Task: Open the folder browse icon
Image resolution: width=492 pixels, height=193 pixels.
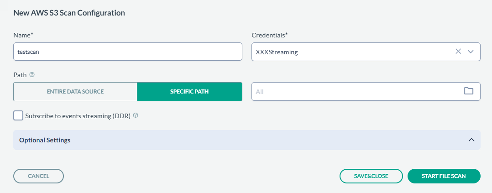Action: [x=469, y=91]
